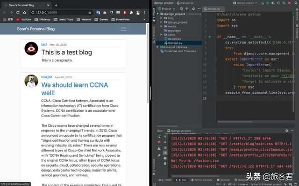
Task: Click the blog page vertical scrollbar
Action: point(148,64)
